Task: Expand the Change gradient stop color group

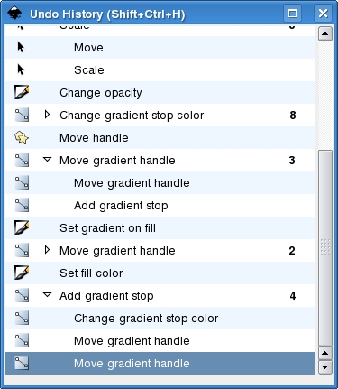Action: click(x=47, y=115)
